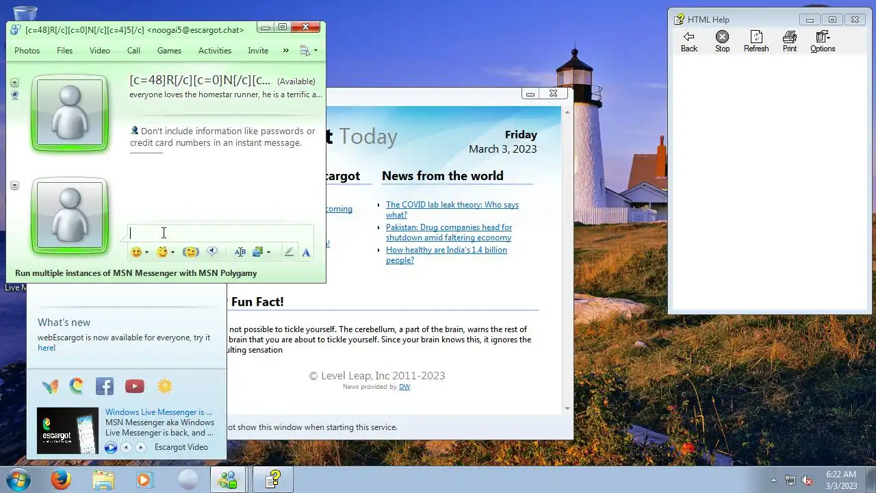Open the India's 1.4 billion people link
The image size is (876, 493).
tap(446, 255)
